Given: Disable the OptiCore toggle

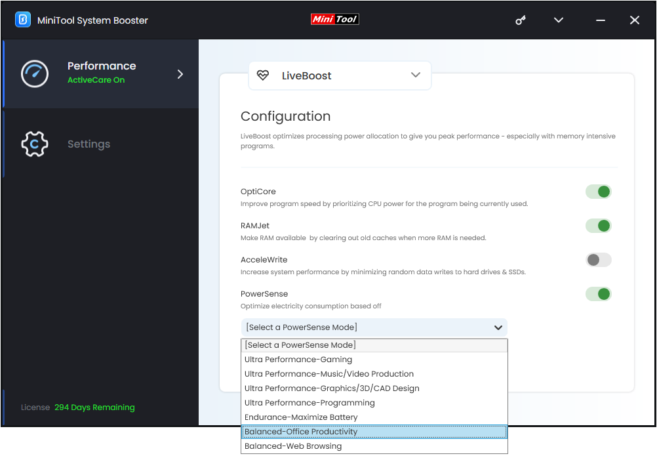Looking at the screenshot, I should [x=599, y=192].
